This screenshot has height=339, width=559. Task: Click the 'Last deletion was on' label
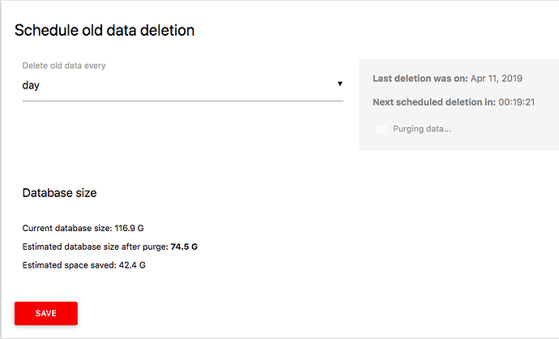420,79
